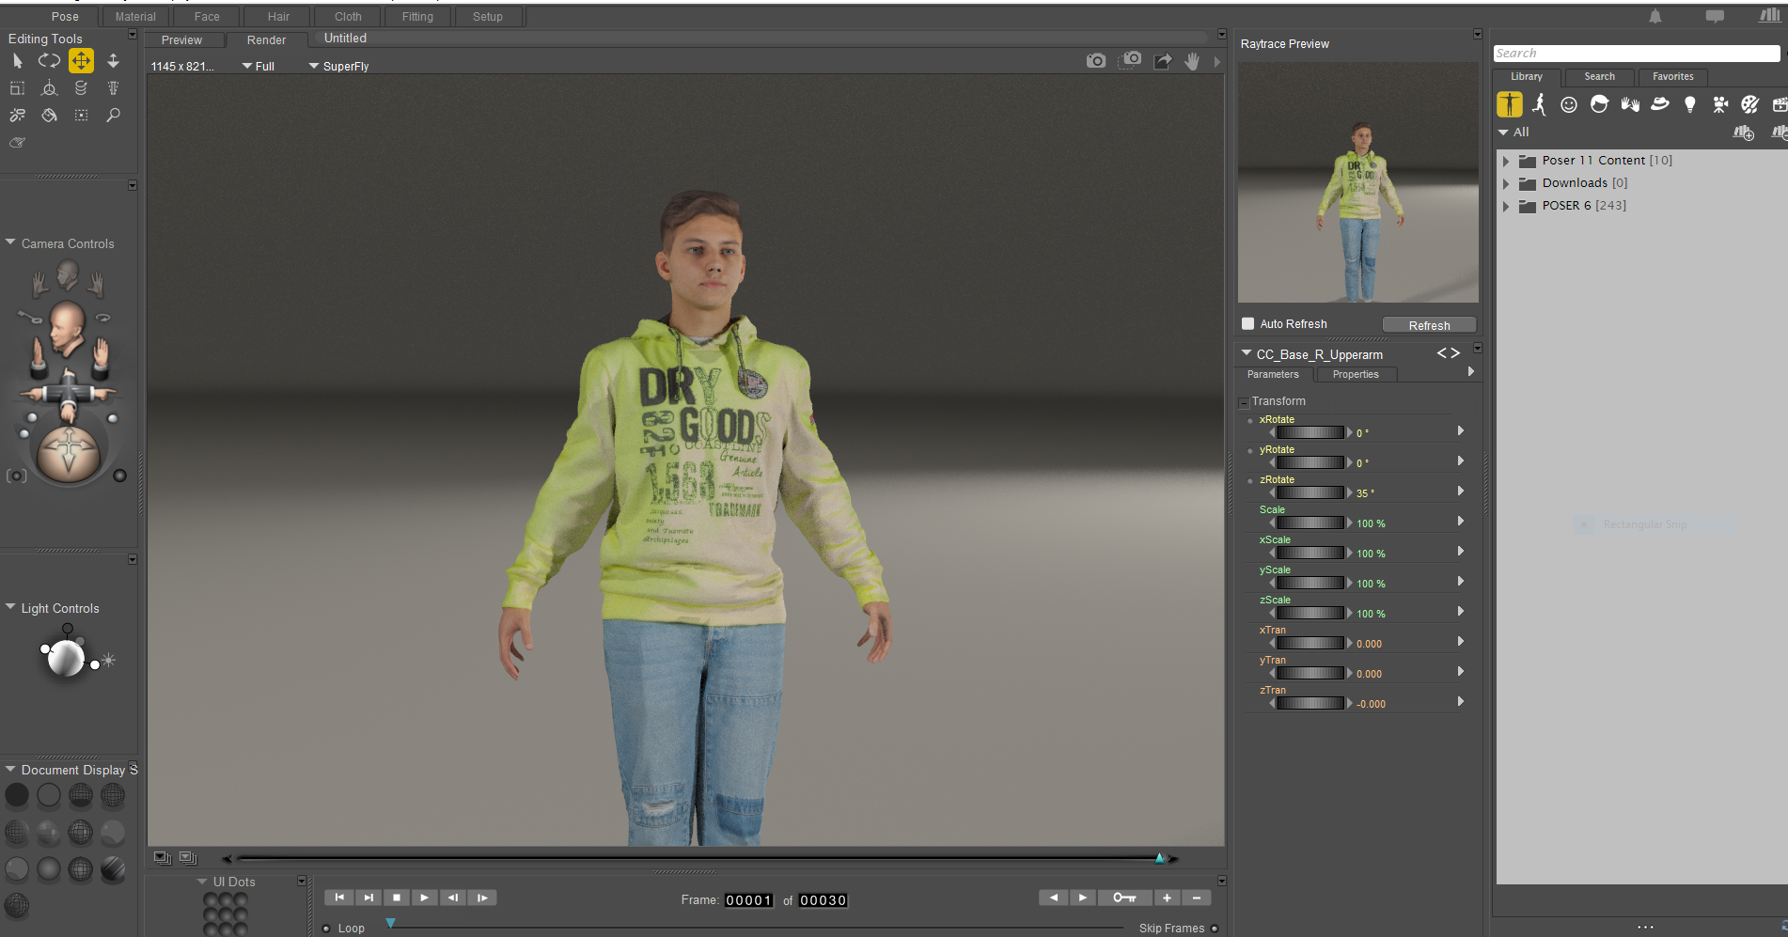The image size is (1788, 937).
Task: Collapse the Light Controls panel
Action: (10, 607)
